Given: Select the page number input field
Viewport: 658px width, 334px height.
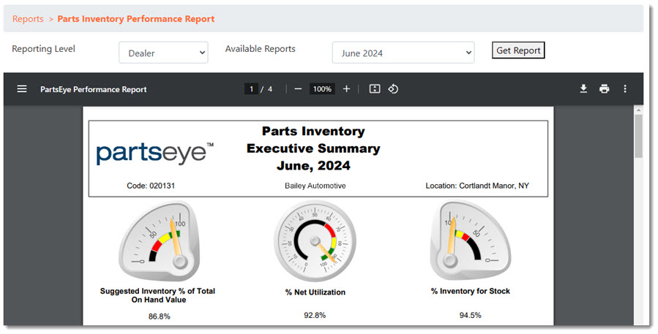Looking at the screenshot, I should [x=251, y=89].
